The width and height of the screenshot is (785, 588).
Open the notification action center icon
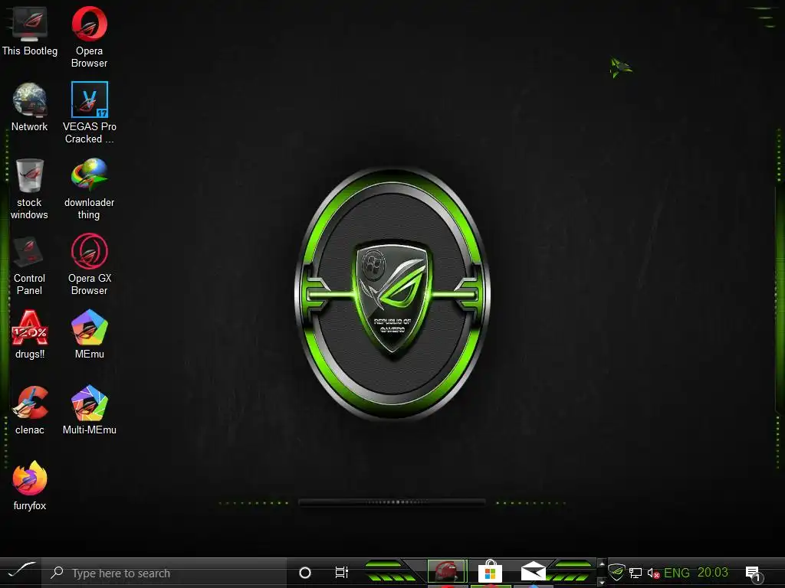click(x=754, y=573)
